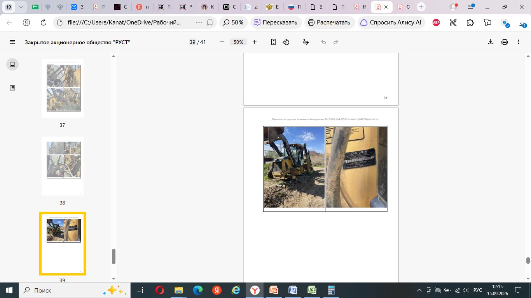Viewport: 531px width, 298px height.
Task: Open the address bar three-dot options
Action: pyautogui.click(x=199, y=23)
